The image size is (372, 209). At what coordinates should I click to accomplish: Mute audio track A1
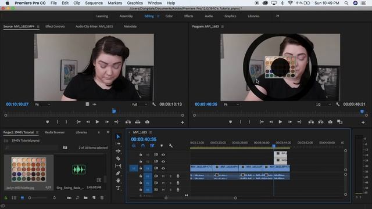pyautogui.click(x=163, y=176)
